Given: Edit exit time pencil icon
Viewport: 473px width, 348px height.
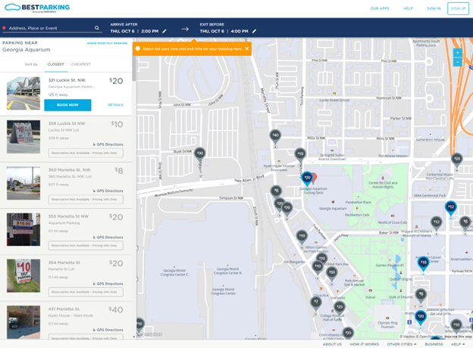Looking at the screenshot, I should coord(254,31).
